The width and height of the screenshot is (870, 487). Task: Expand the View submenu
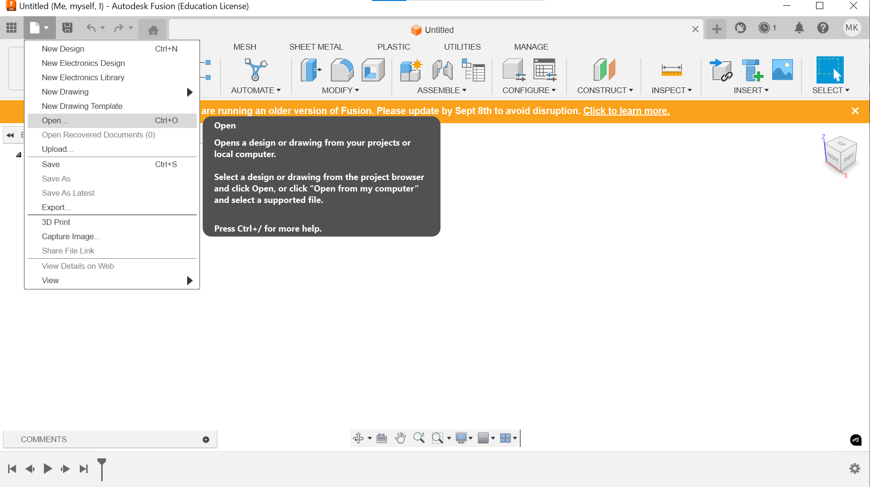point(112,280)
